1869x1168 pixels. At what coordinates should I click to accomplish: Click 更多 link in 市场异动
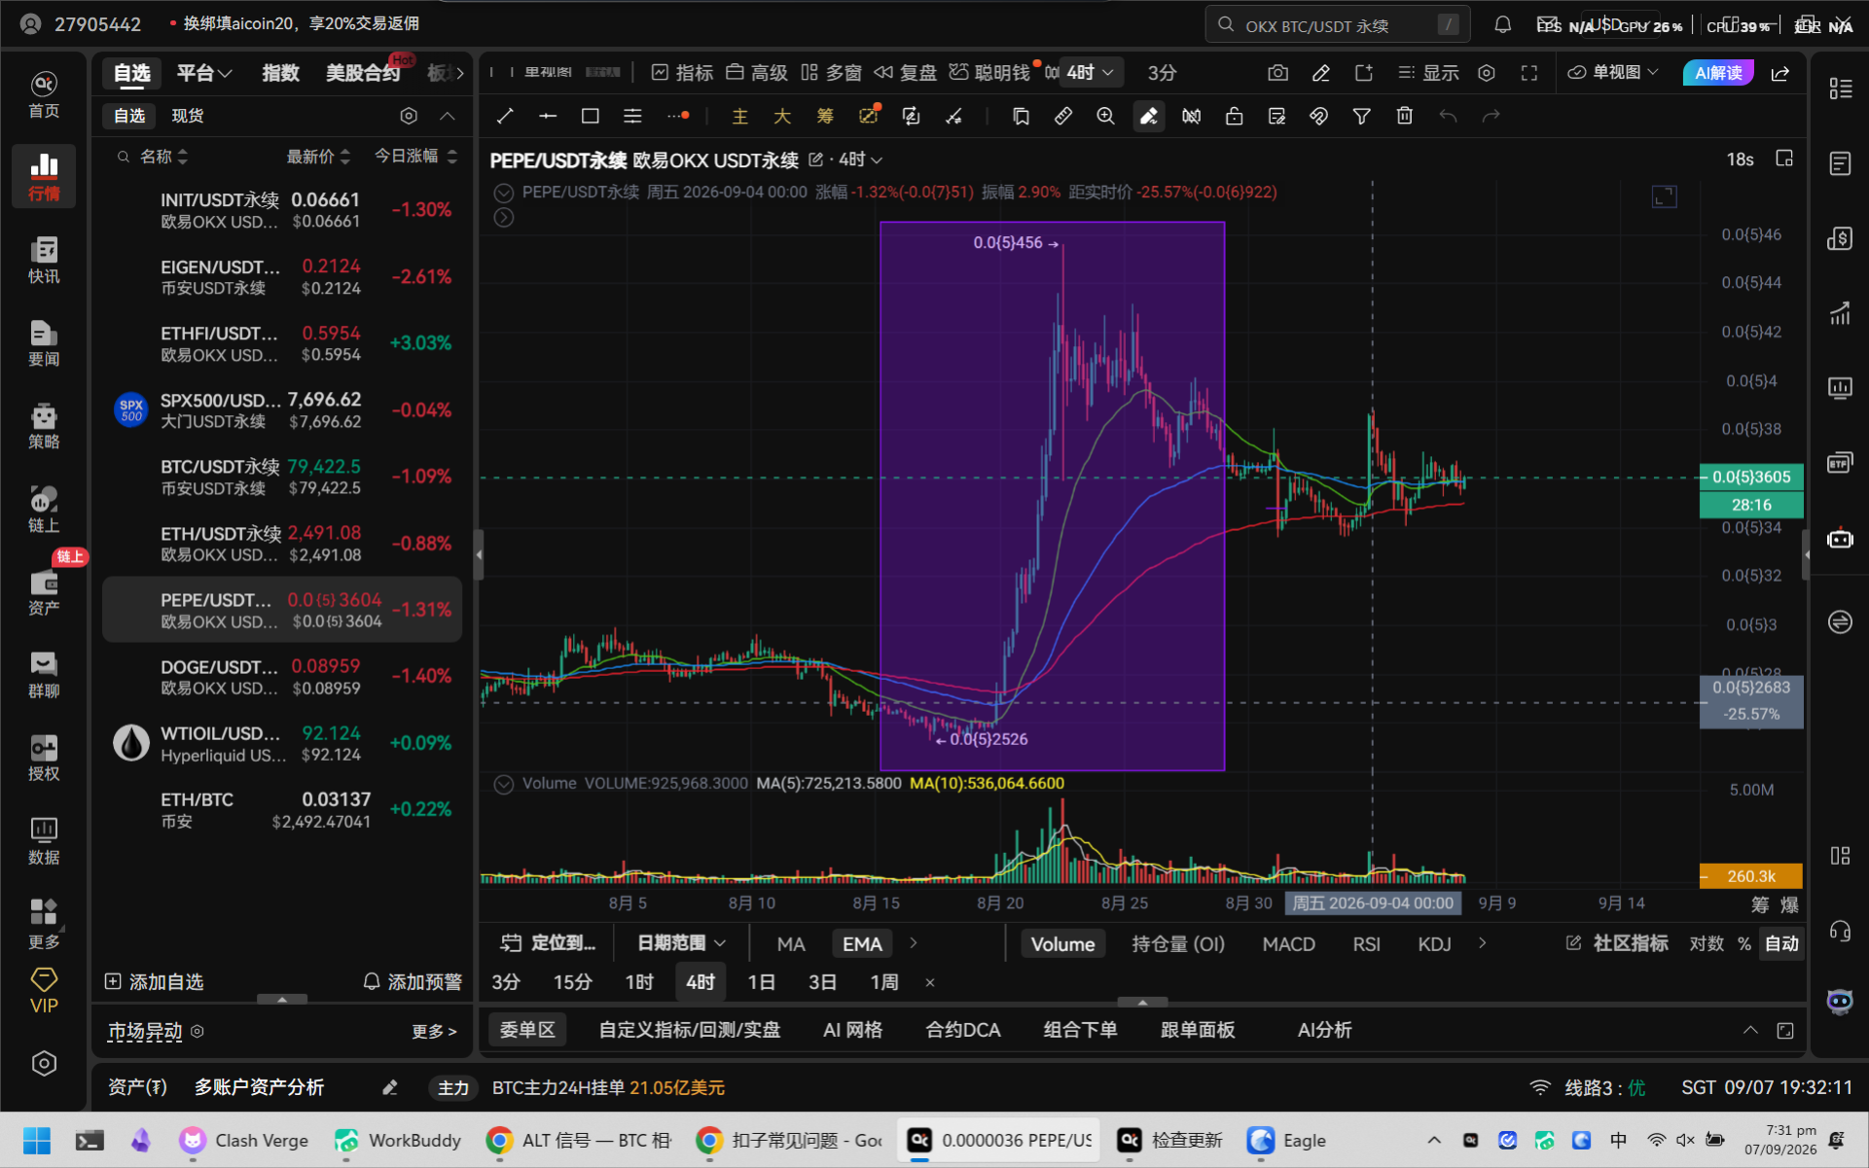point(434,1032)
